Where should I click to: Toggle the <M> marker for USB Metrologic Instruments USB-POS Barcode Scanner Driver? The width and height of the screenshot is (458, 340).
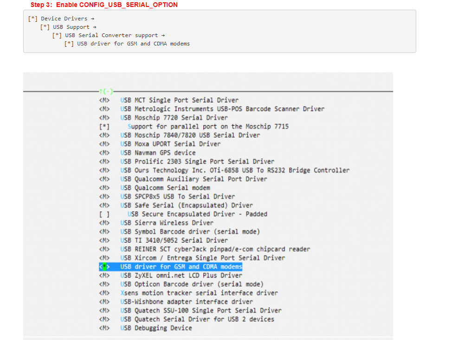(104, 109)
